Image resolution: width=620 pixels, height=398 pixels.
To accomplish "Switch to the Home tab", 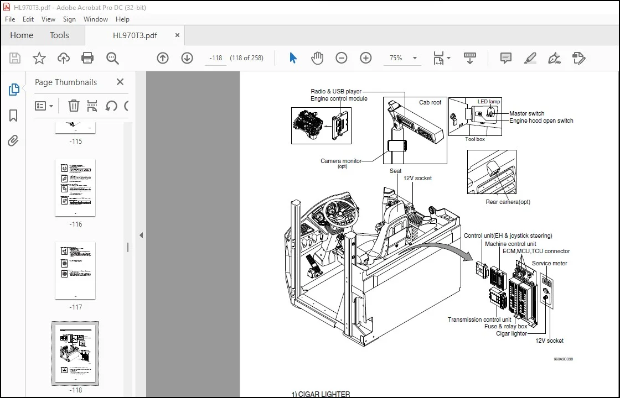I will (22, 35).
